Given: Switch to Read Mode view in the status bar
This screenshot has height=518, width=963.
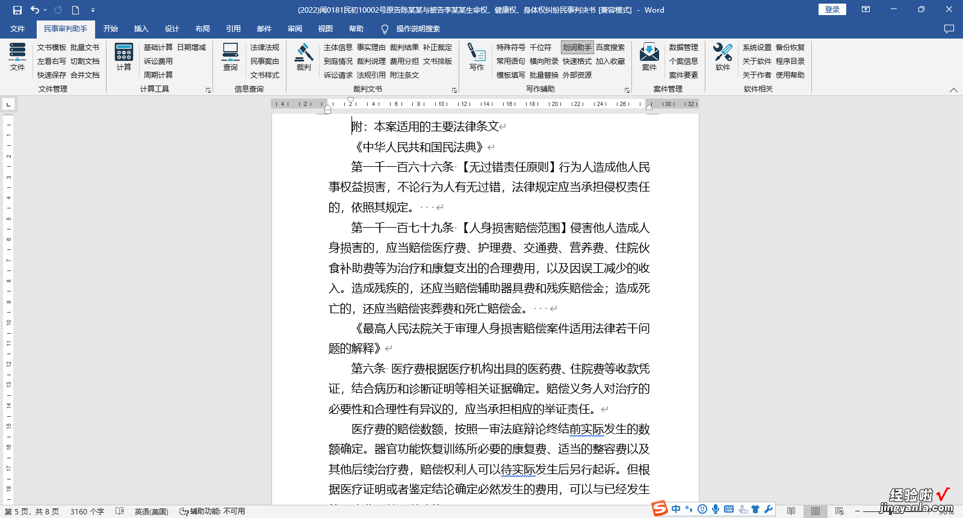Looking at the screenshot, I should click(x=791, y=511).
